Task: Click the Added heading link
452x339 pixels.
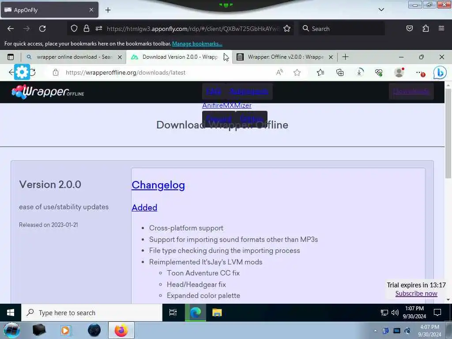Action: [x=144, y=207]
